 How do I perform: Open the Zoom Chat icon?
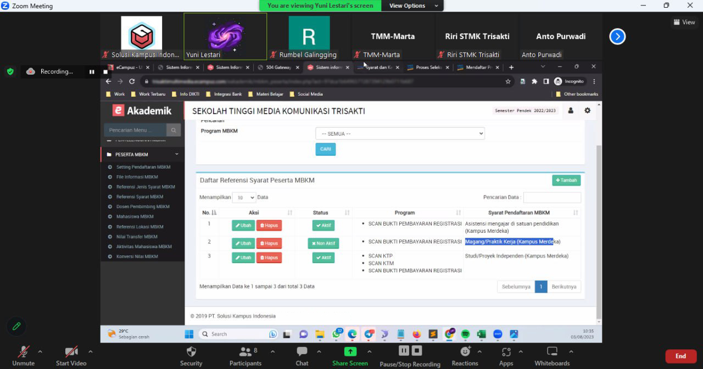302,351
